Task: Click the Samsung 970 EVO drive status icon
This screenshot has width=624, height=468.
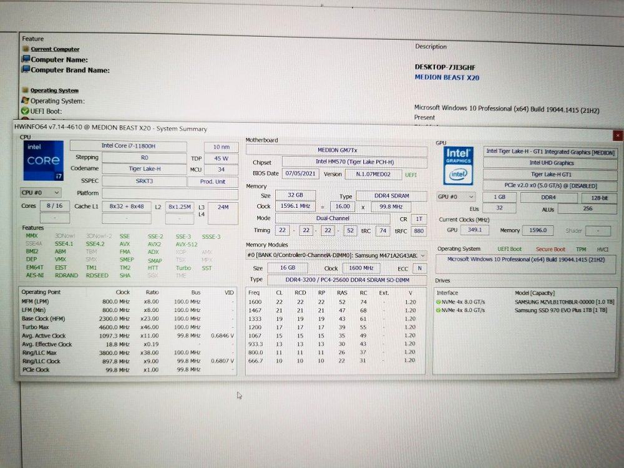Action: click(x=438, y=310)
